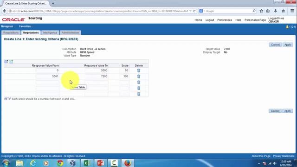
Task: Click the search magnifier icon
Action: pyautogui.click(x=254, y=11)
